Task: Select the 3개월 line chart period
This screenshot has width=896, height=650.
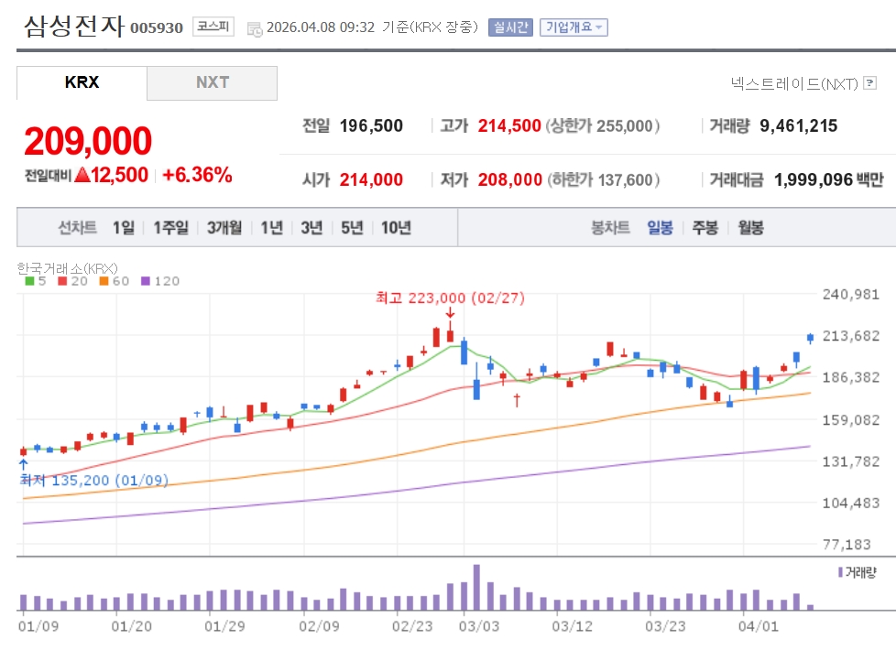Action: pos(224,228)
